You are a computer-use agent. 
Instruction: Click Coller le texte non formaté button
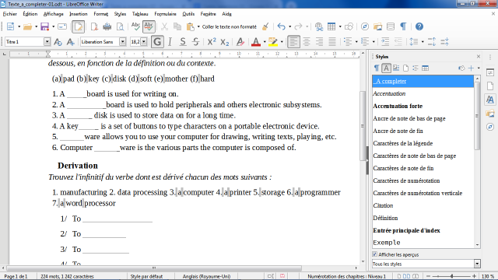click(x=229, y=26)
